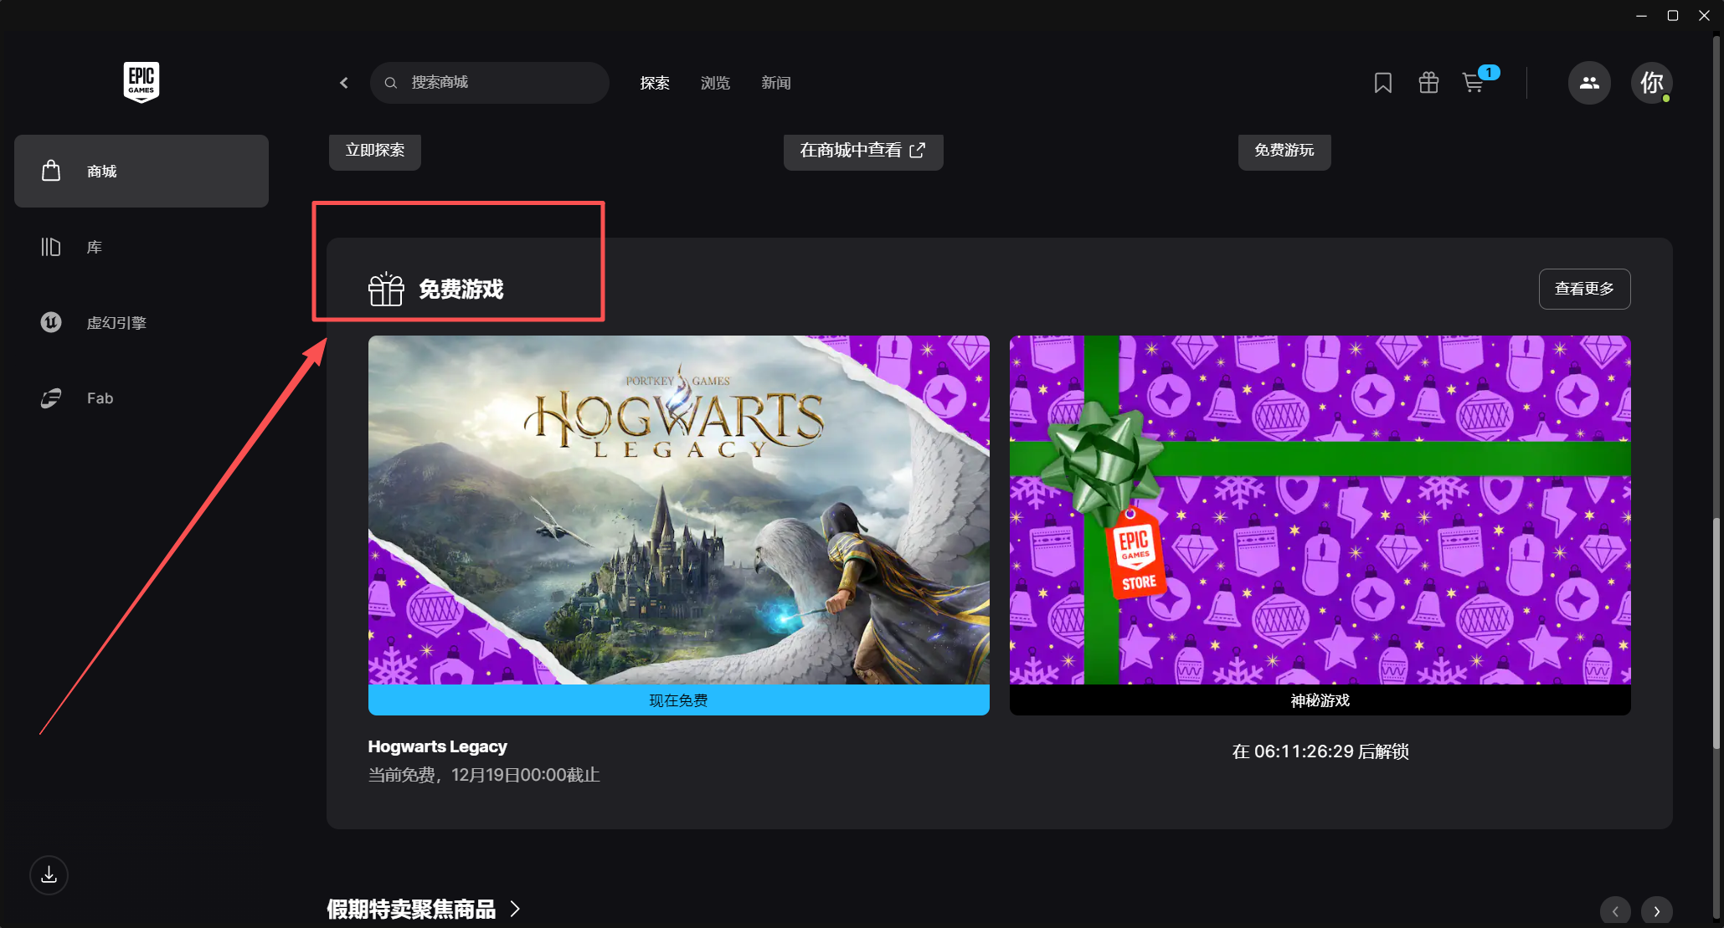Click the 免费游玩 button

(x=1284, y=151)
